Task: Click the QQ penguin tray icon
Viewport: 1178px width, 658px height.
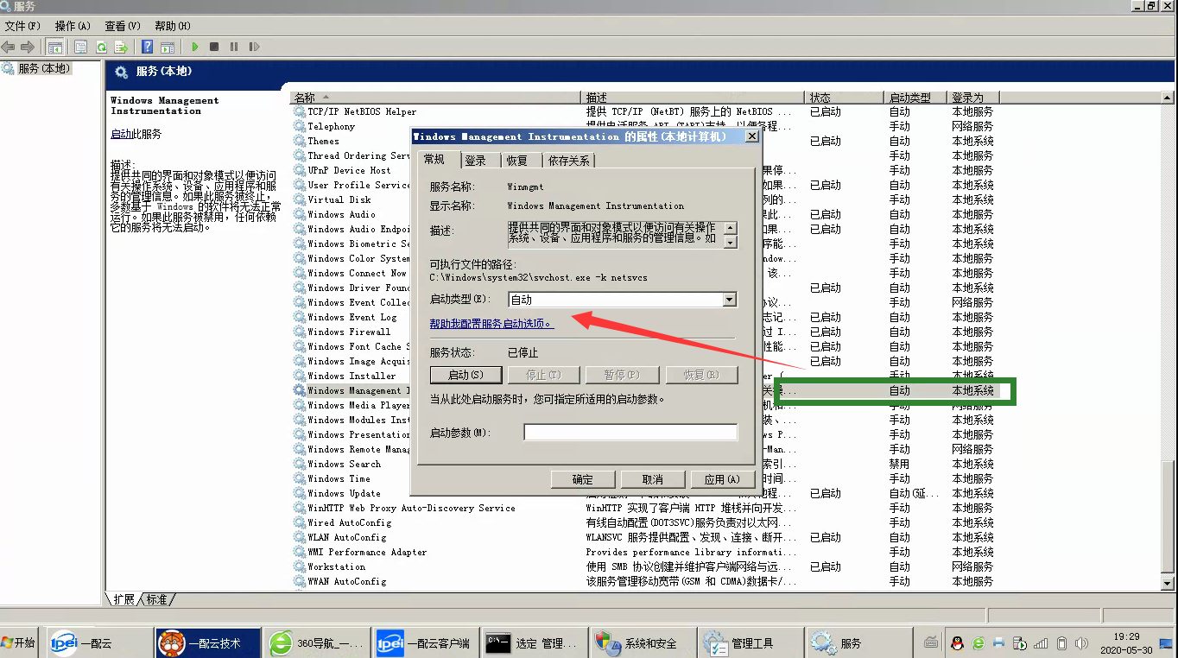Action: click(x=957, y=643)
